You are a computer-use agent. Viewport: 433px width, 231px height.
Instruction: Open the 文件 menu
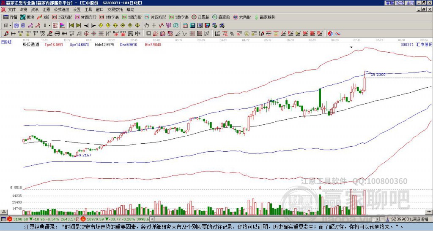(x=12, y=10)
